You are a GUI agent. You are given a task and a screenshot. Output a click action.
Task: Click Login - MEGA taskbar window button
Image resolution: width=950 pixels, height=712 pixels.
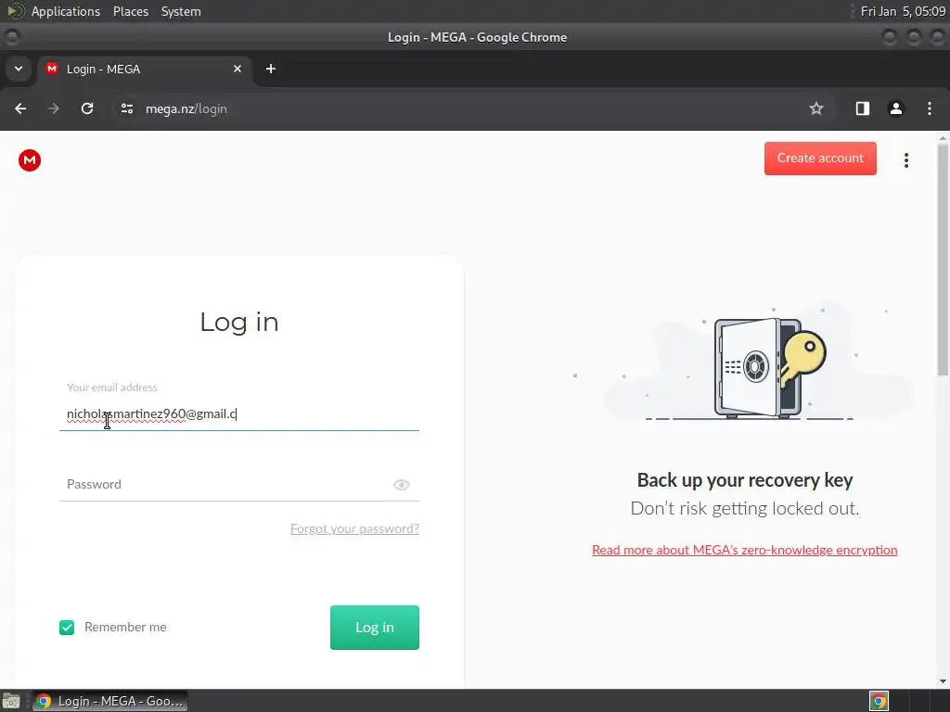(x=110, y=701)
